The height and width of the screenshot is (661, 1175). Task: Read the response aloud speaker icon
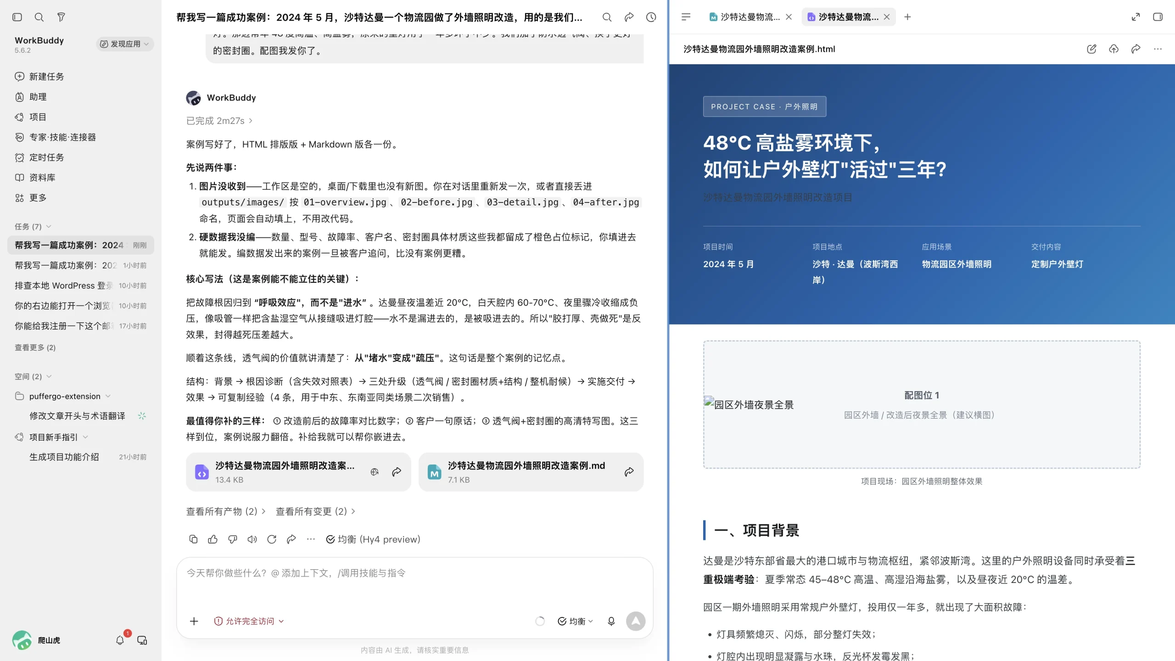tap(252, 539)
